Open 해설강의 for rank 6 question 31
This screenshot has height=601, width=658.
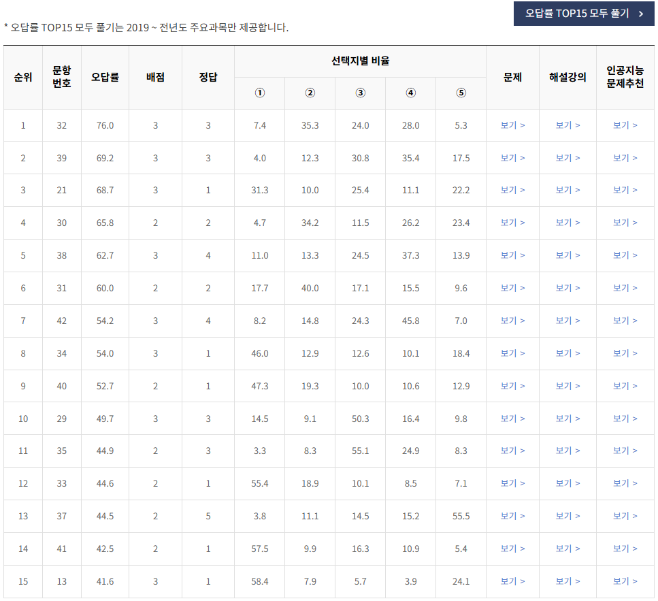pyautogui.click(x=567, y=288)
